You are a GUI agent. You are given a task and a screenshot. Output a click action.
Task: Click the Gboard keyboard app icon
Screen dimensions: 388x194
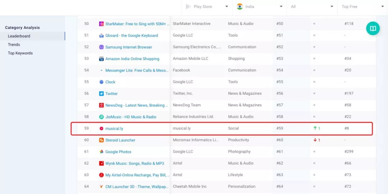(101, 35)
